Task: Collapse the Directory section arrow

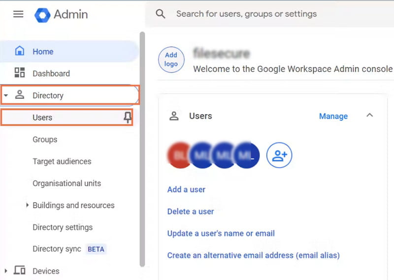Action: [x=6, y=95]
